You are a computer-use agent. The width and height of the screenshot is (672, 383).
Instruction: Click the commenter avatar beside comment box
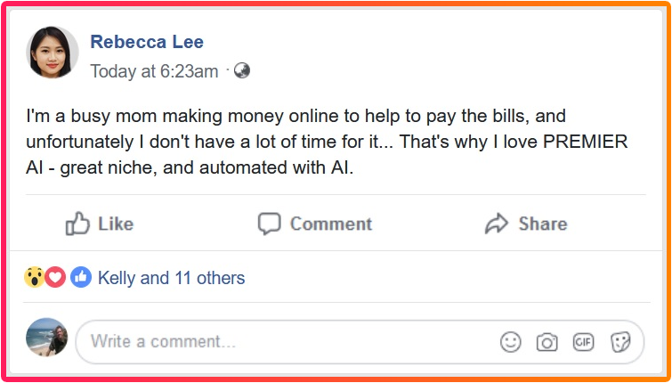point(47,338)
